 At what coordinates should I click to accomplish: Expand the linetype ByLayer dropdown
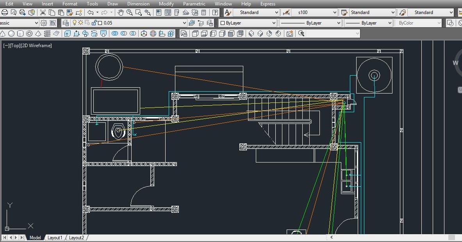pyautogui.click(x=338, y=23)
